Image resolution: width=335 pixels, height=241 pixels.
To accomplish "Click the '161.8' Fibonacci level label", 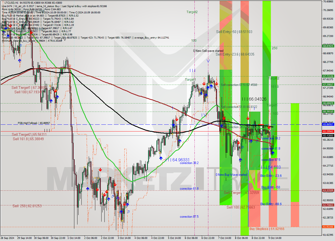I will [x=275, y=87].
